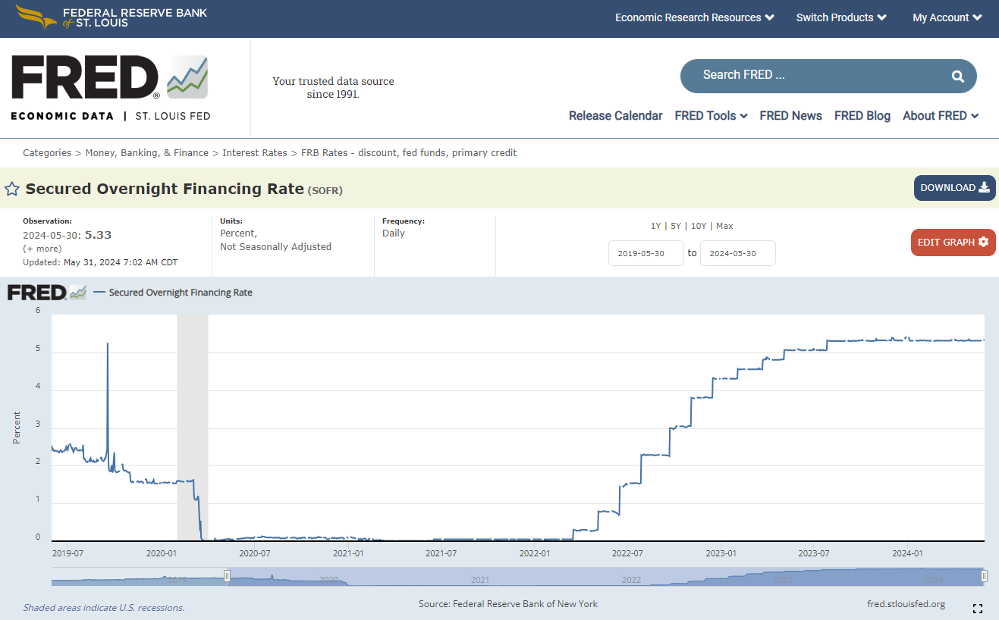Click the (+ more) observations link

42,249
